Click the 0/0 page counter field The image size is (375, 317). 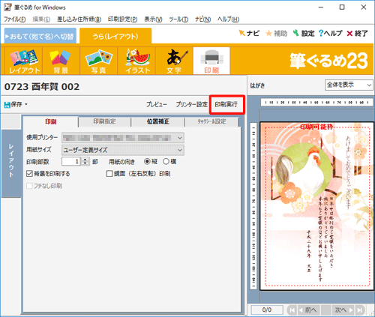[x=267, y=310]
